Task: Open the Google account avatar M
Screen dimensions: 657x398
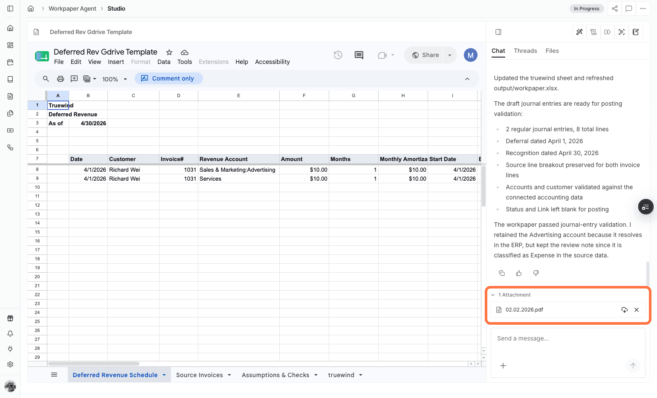Action: 471,55
